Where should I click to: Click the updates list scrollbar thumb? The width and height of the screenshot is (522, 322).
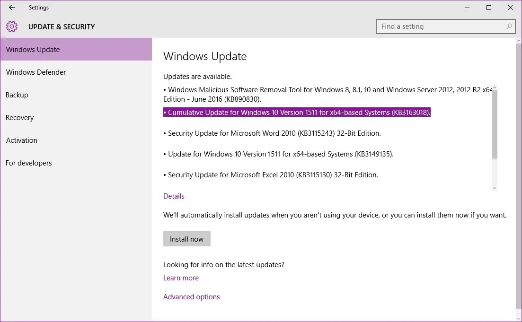pos(495,124)
